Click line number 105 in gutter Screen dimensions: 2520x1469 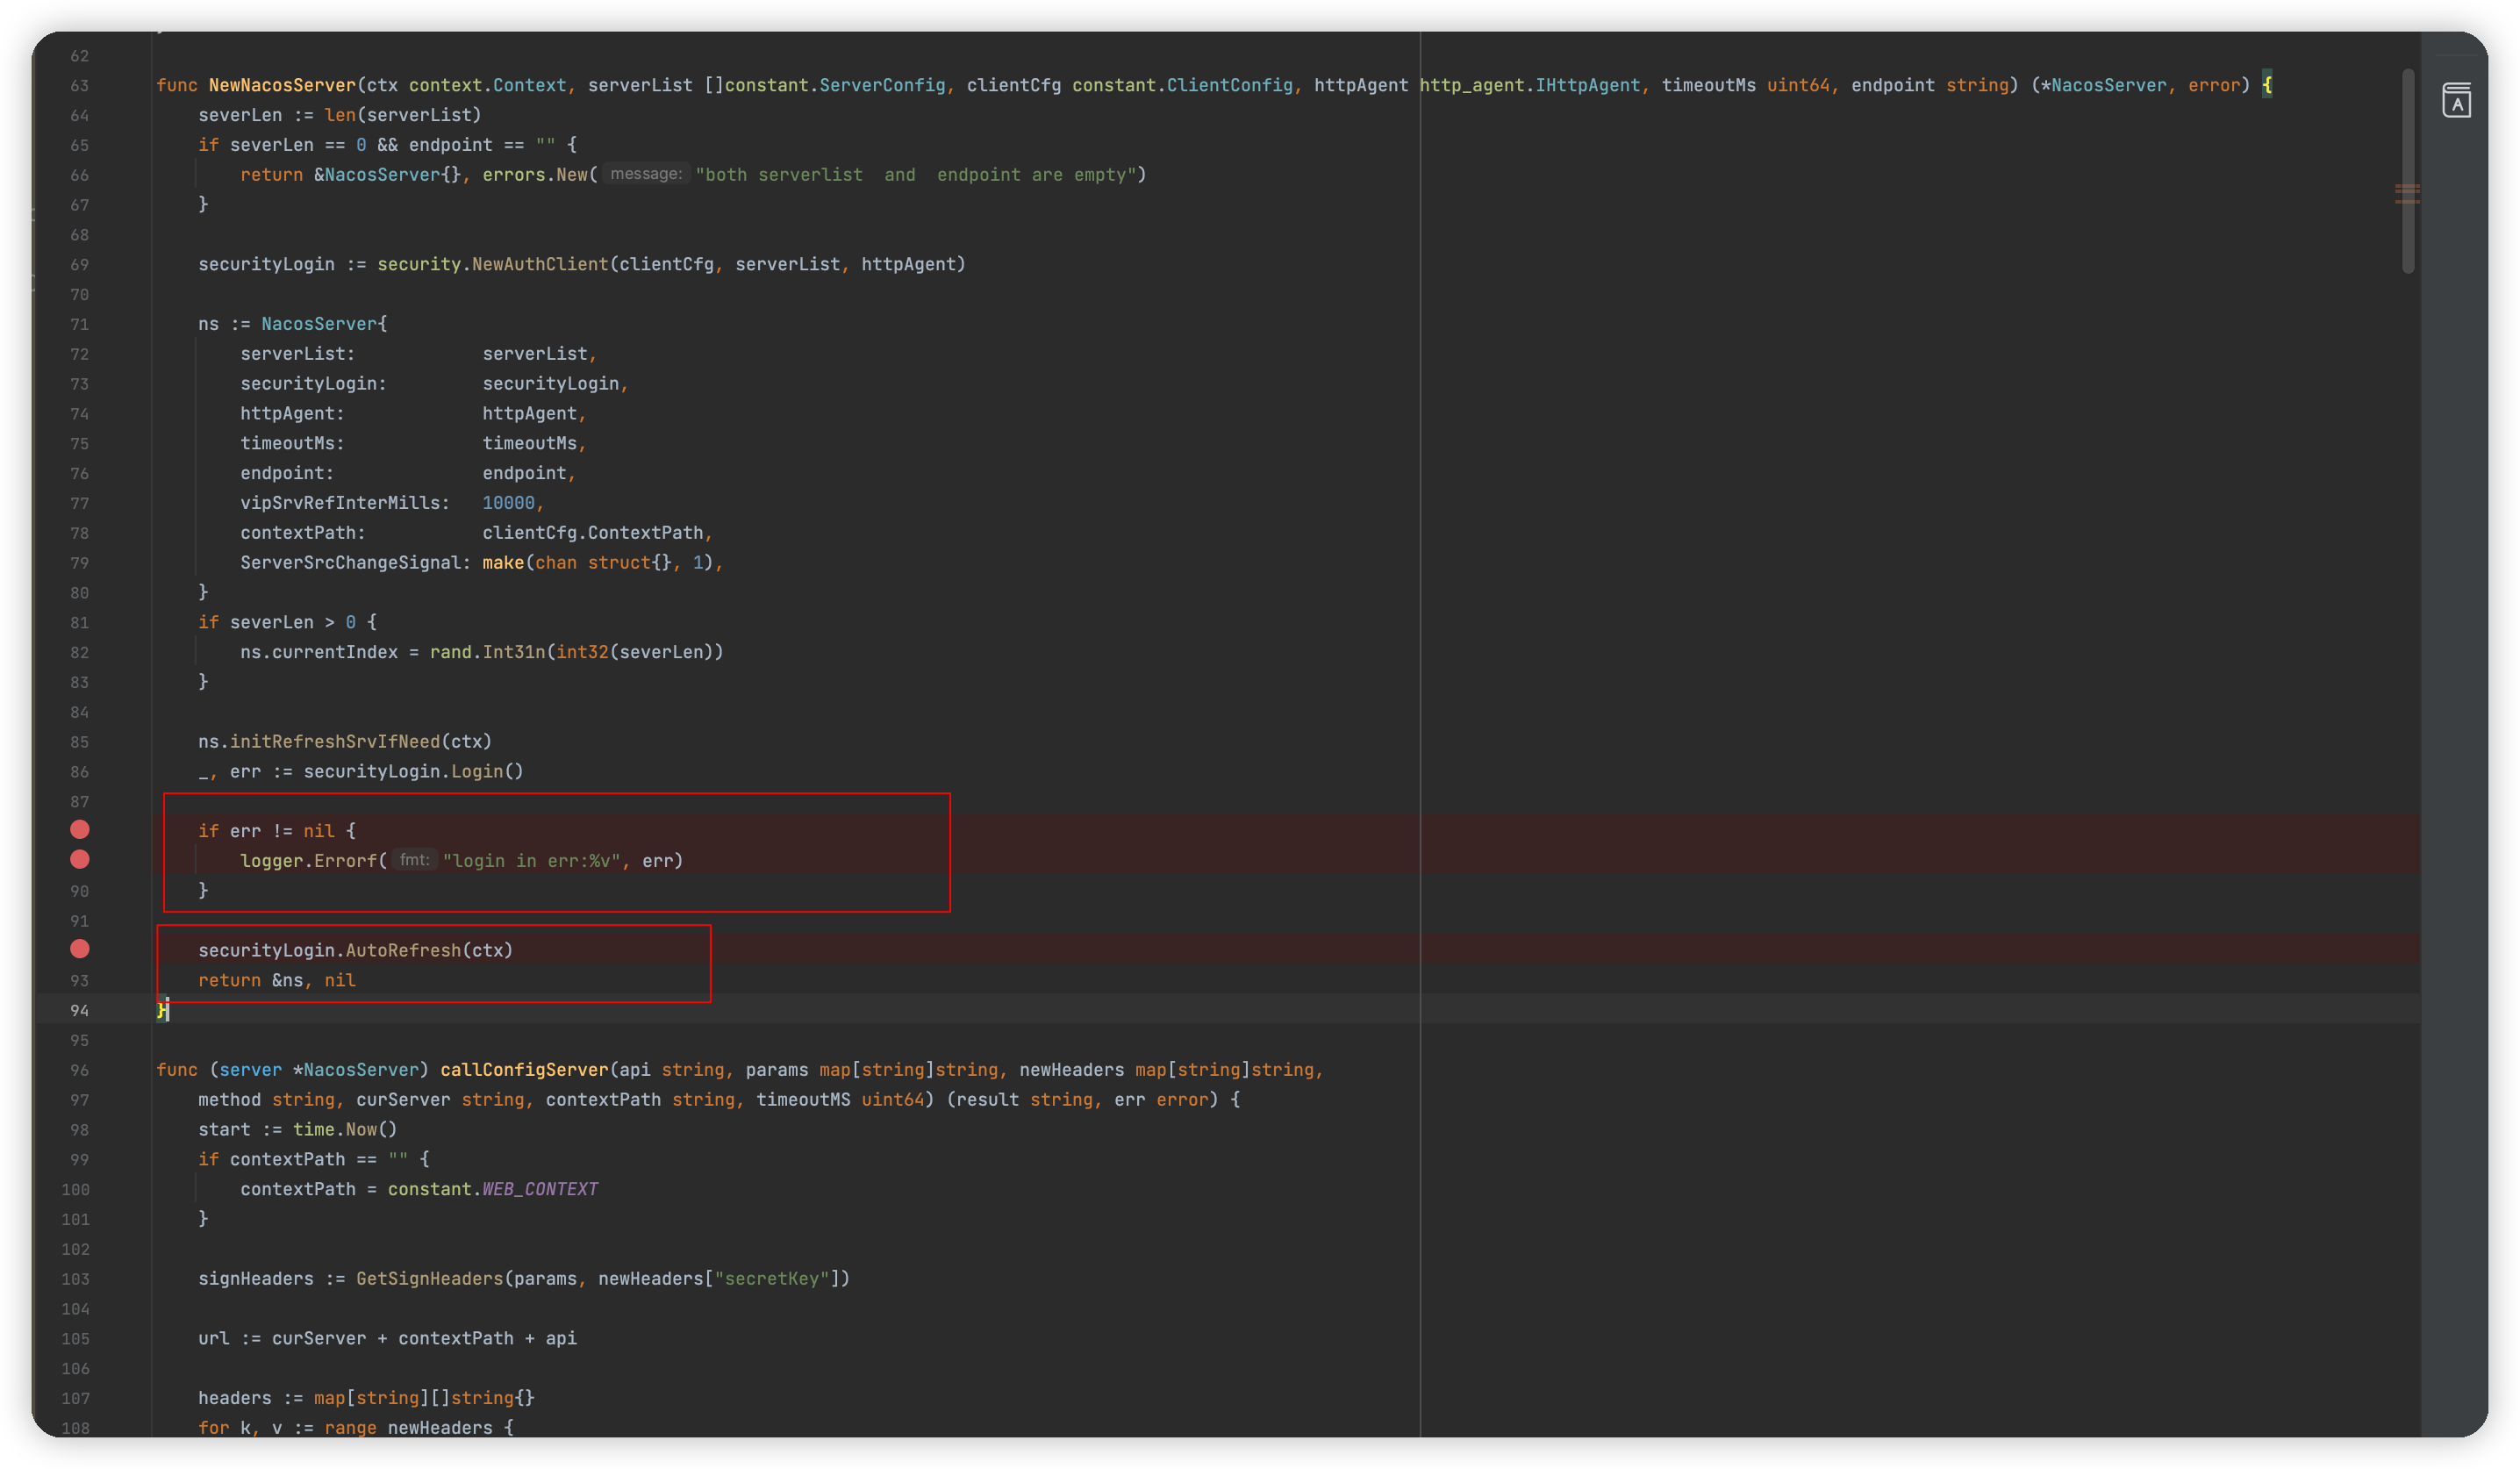pyautogui.click(x=75, y=1339)
